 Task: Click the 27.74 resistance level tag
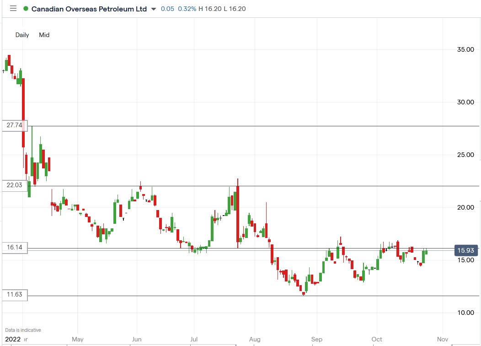coord(15,125)
